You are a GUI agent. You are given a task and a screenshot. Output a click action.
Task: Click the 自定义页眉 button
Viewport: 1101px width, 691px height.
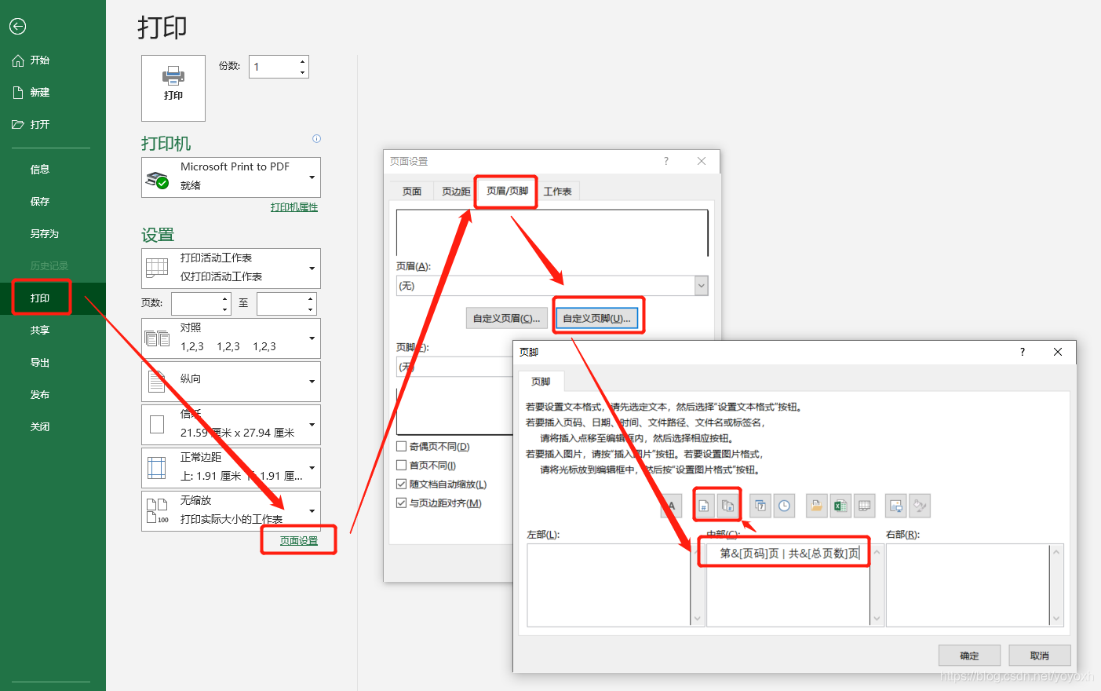[506, 318]
